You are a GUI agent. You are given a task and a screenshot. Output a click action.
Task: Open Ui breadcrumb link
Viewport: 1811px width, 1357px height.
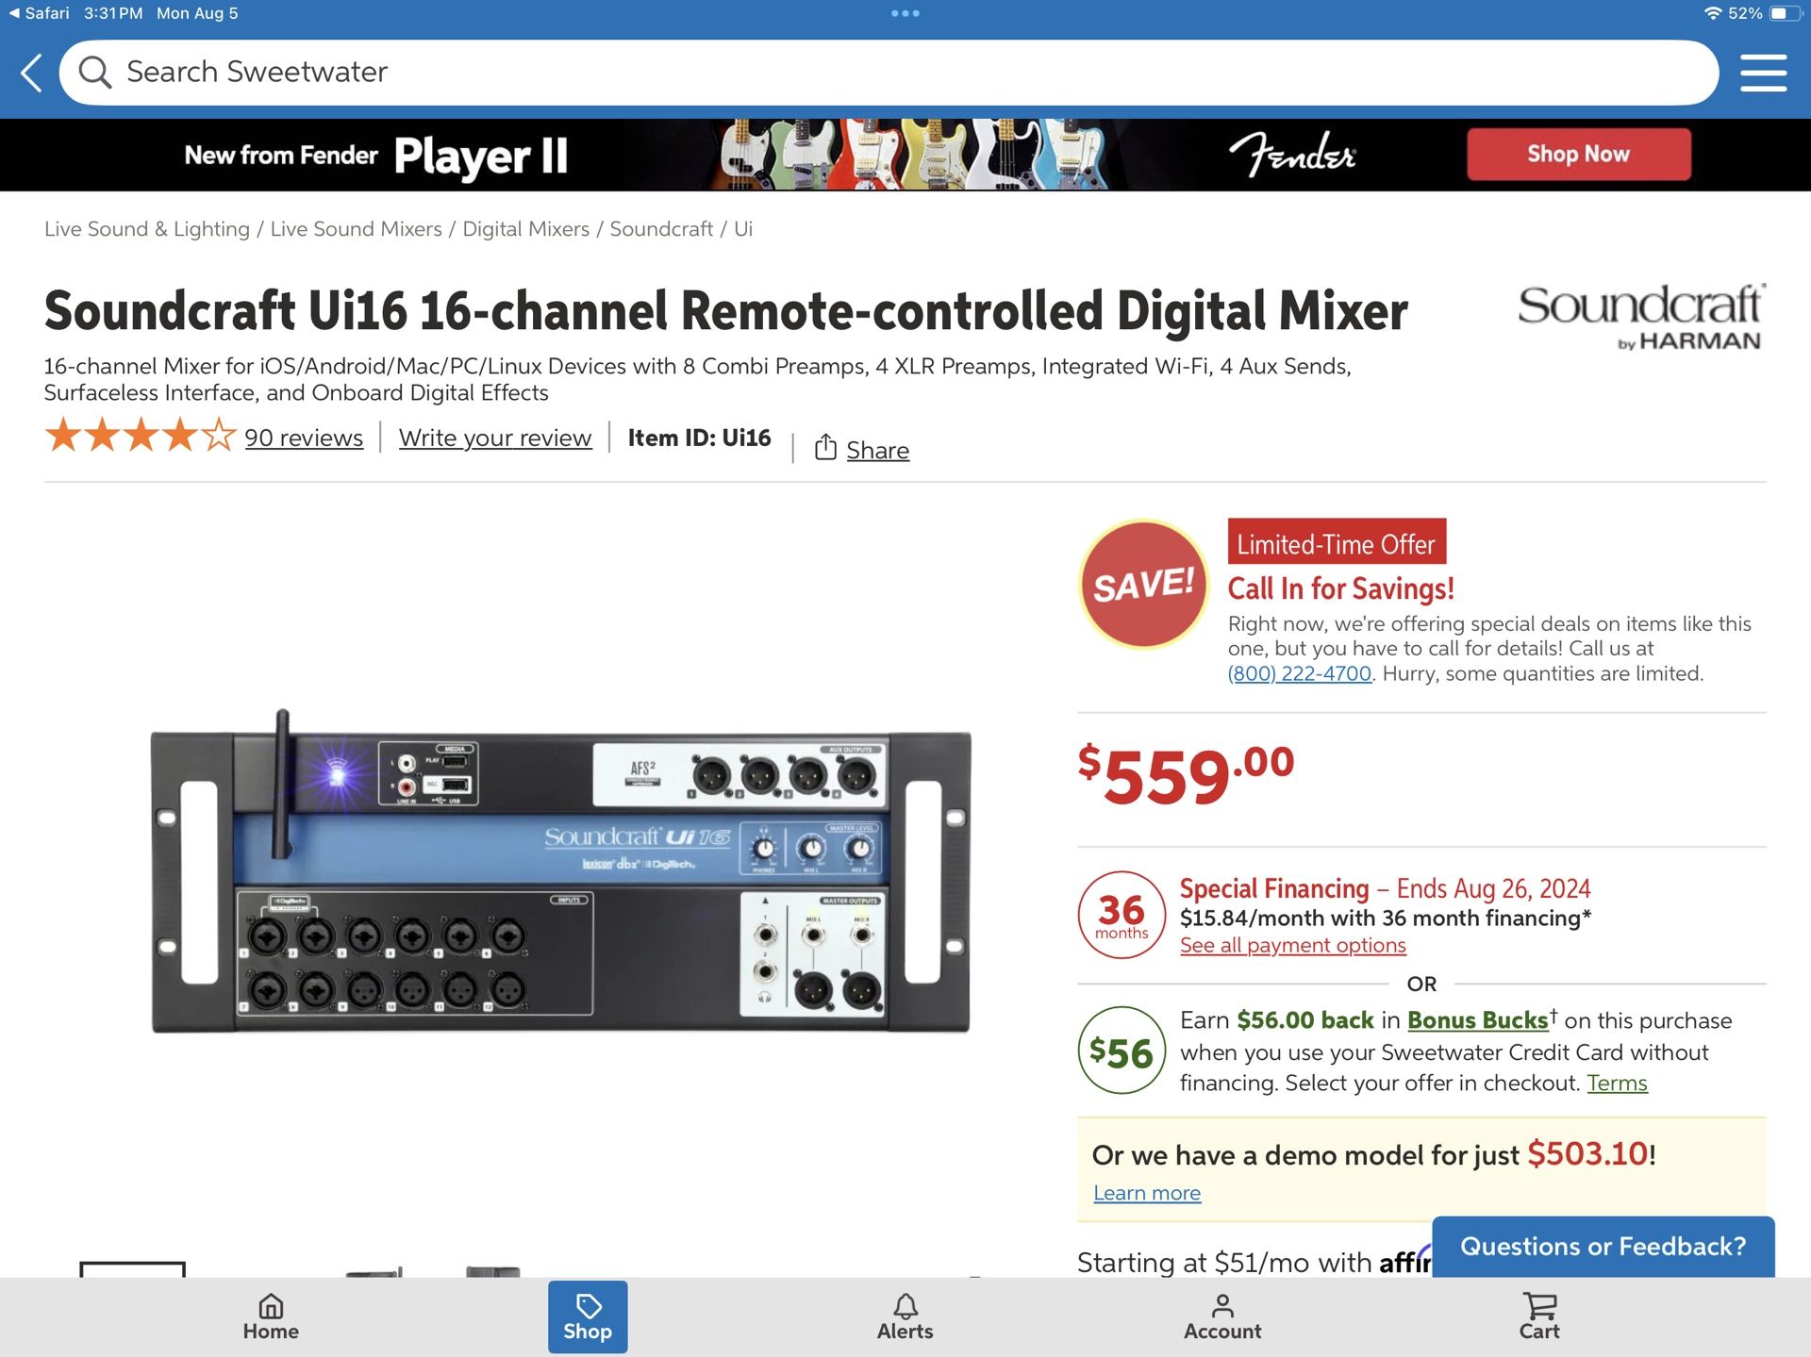coord(743,229)
